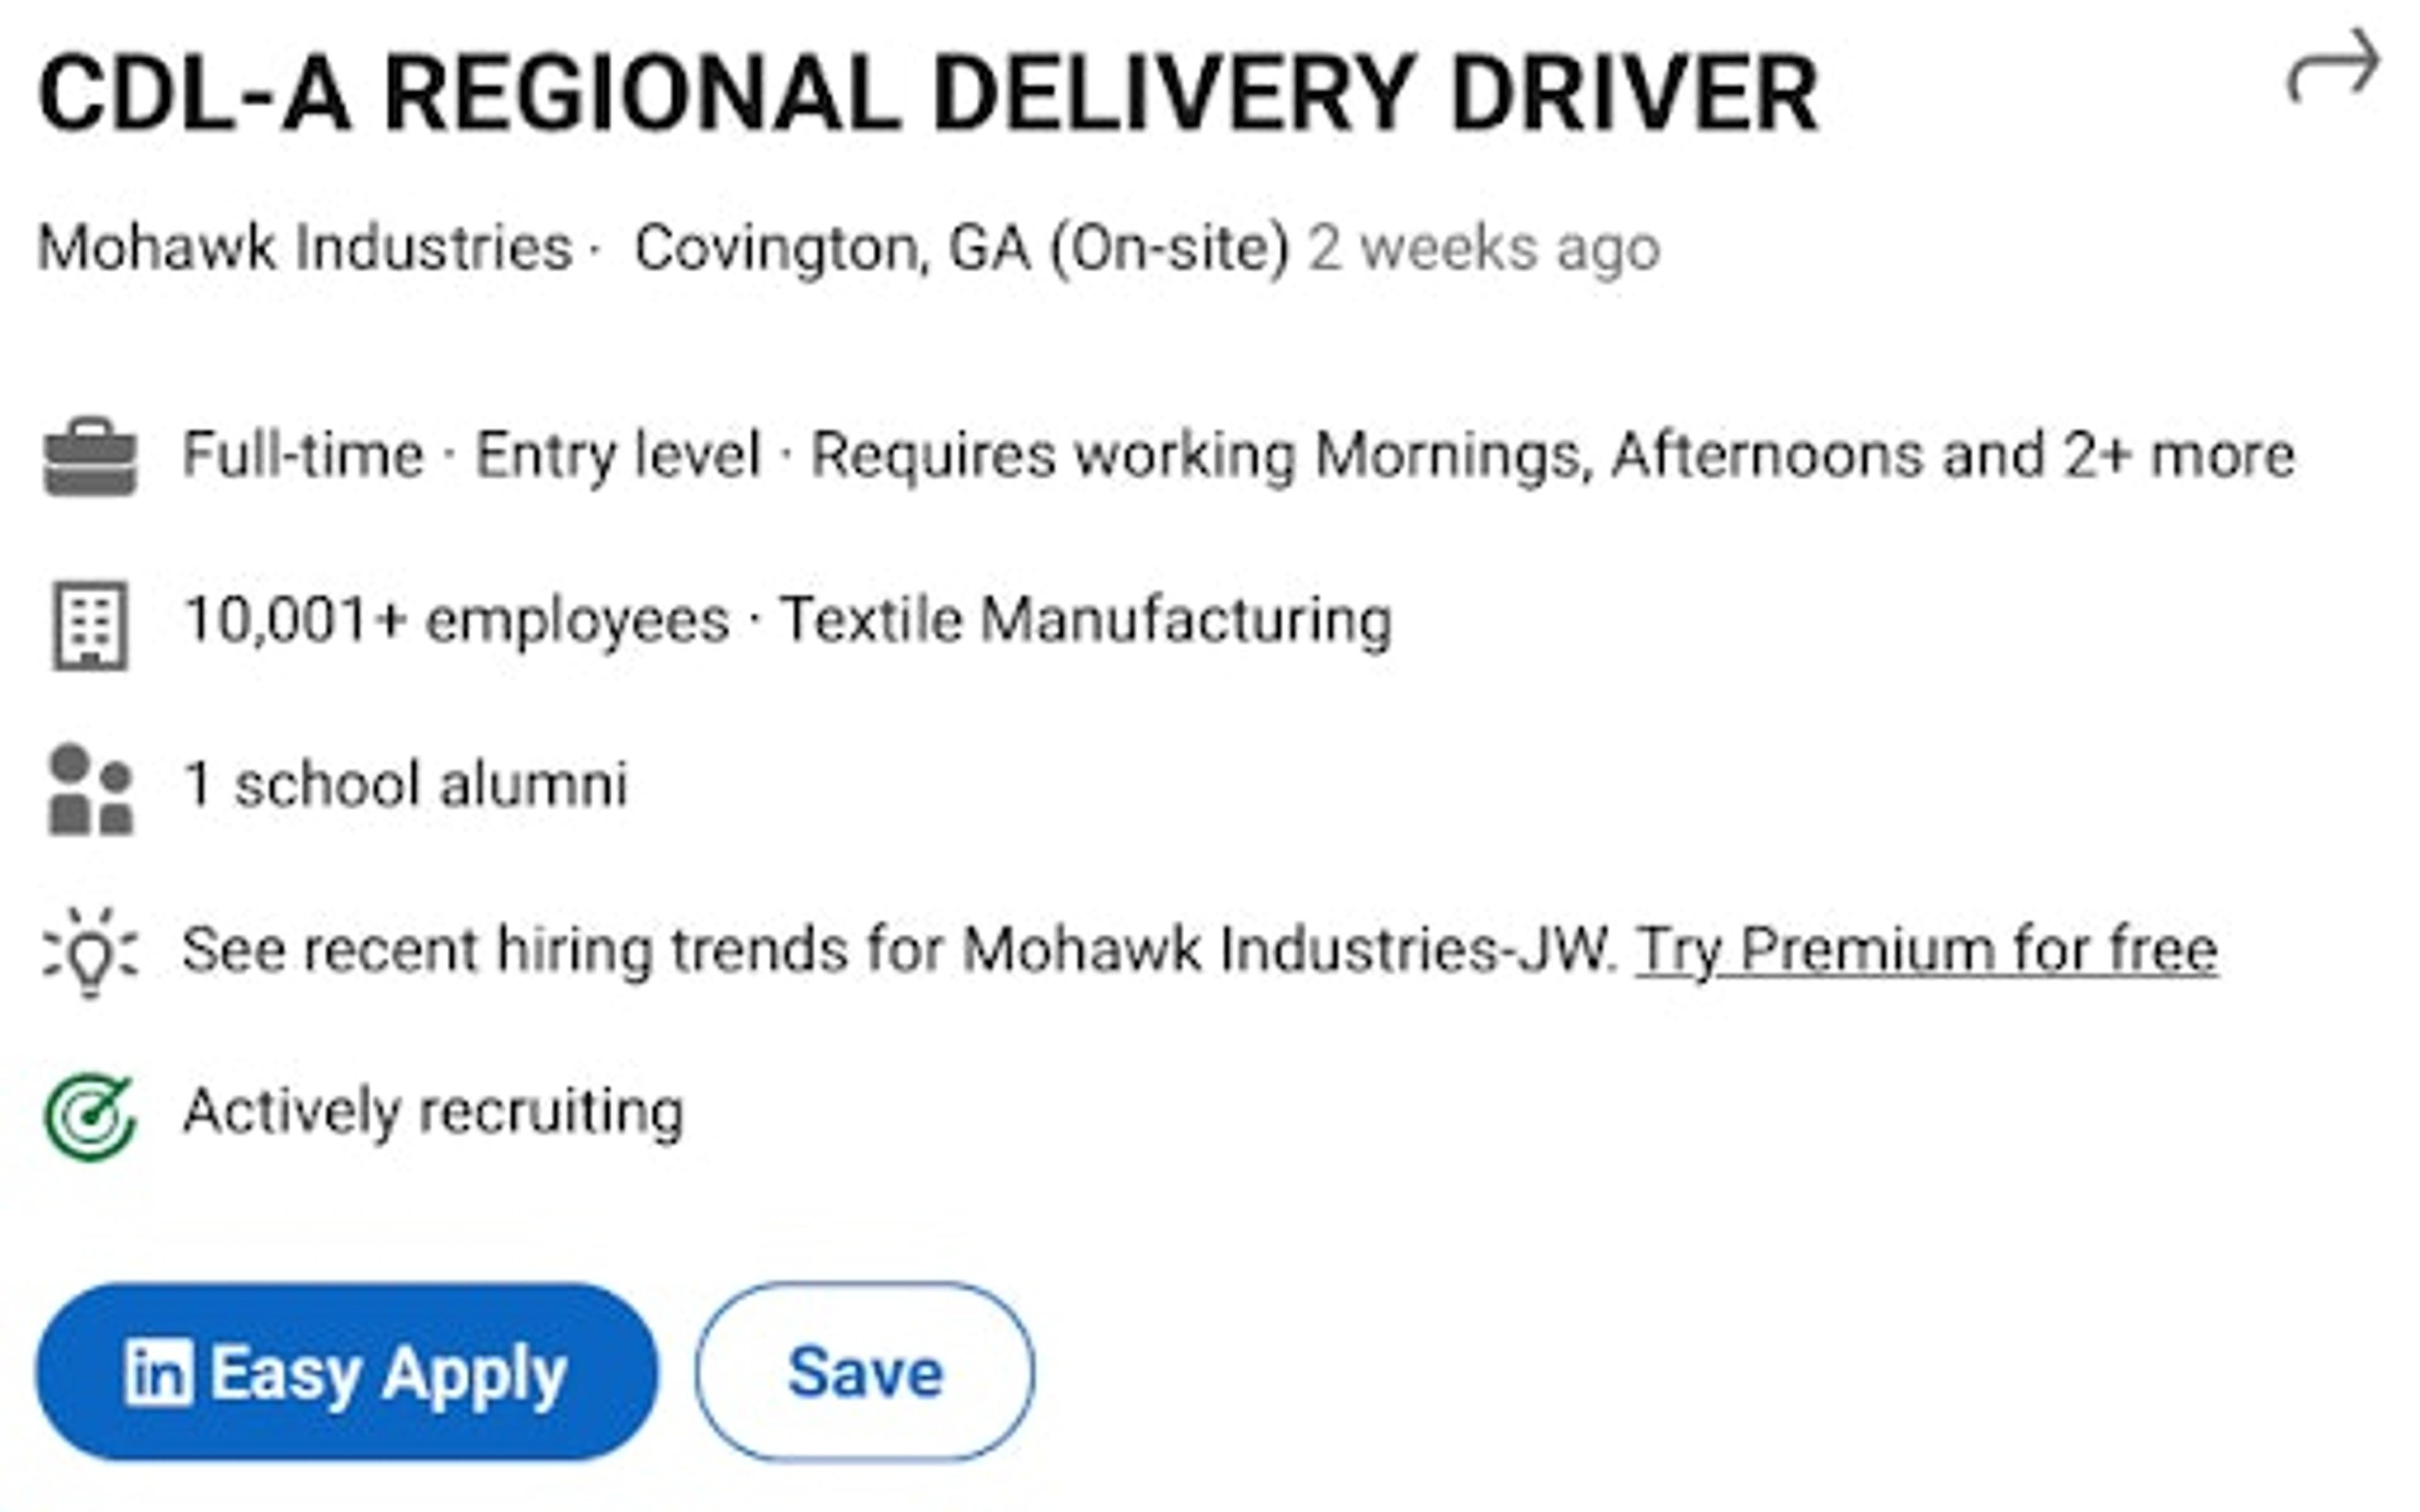Click the briefcase job details icon
Screen dimensions: 2420x1512
pos(90,455)
